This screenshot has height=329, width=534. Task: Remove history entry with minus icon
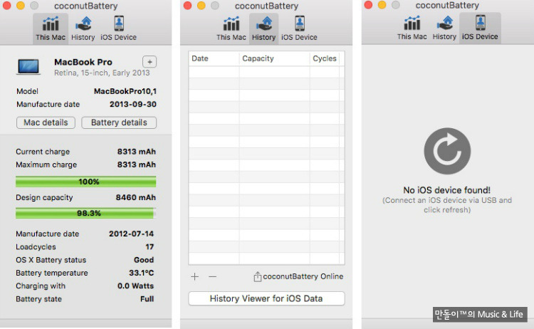[x=212, y=276]
